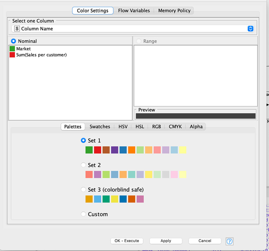Open the HSV color tab
269x251 pixels.
point(123,127)
